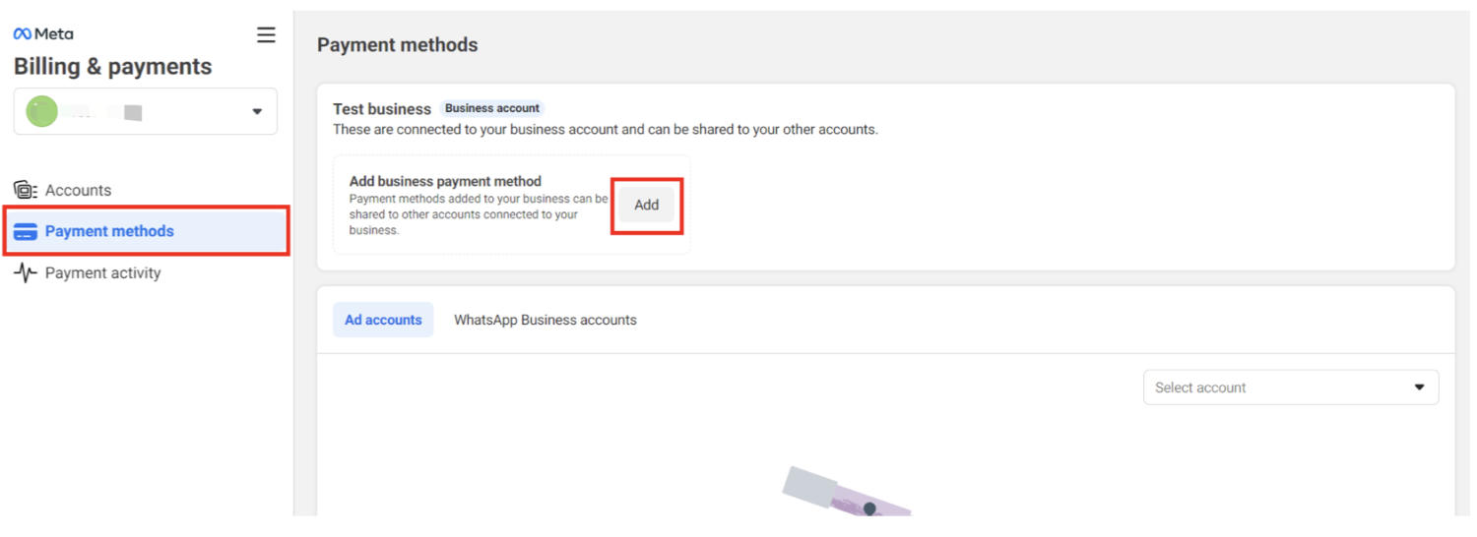The width and height of the screenshot is (1477, 537).
Task: Click the Meta logo
Action: point(43,33)
